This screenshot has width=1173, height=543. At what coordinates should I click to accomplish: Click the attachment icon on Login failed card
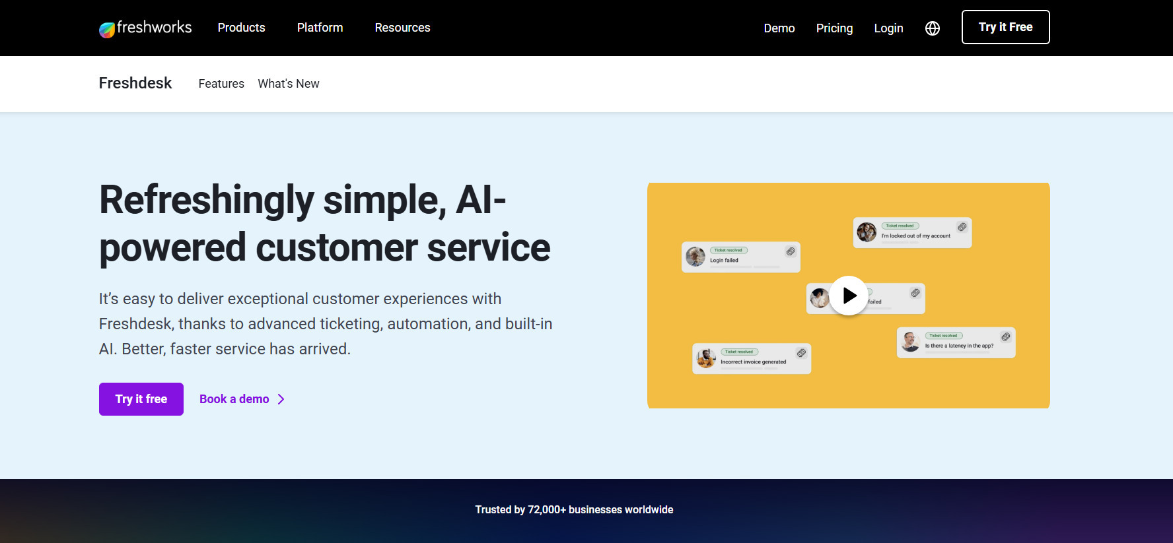point(791,251)
